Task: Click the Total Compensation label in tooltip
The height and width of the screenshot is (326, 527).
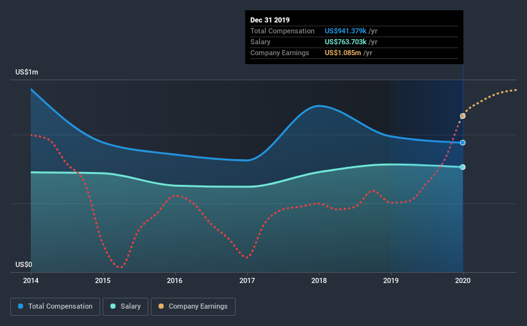Action: [x=282, y=31]
